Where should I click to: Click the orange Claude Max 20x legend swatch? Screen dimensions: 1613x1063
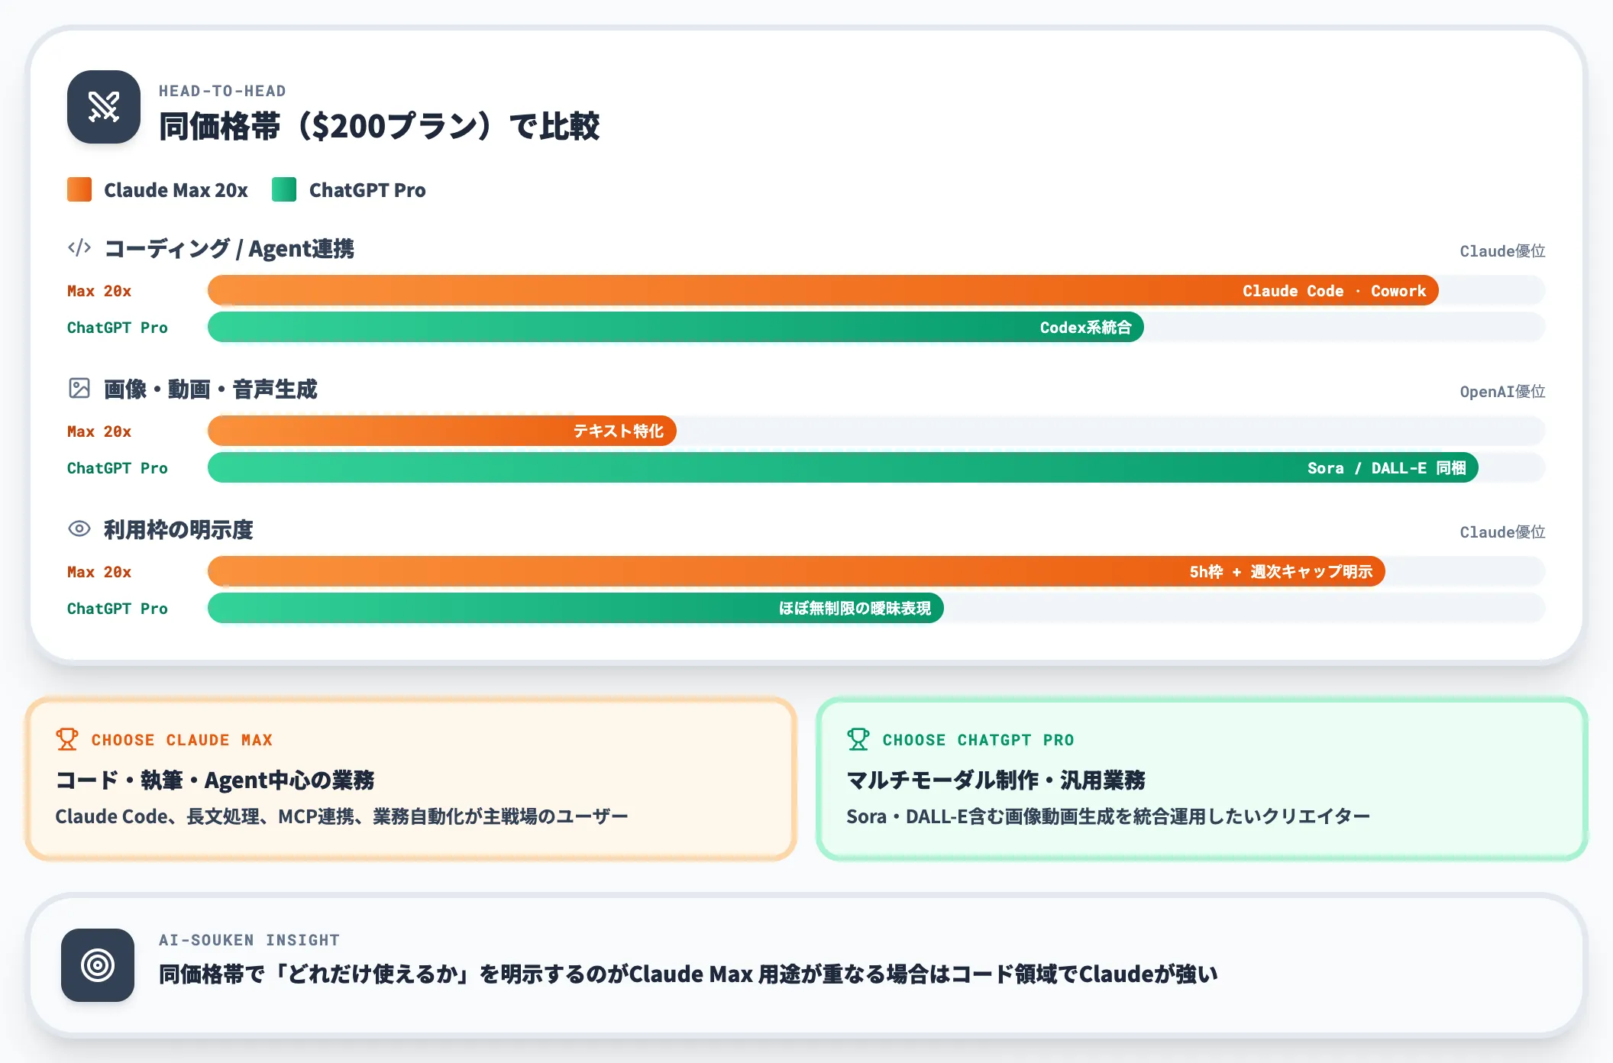79,189
